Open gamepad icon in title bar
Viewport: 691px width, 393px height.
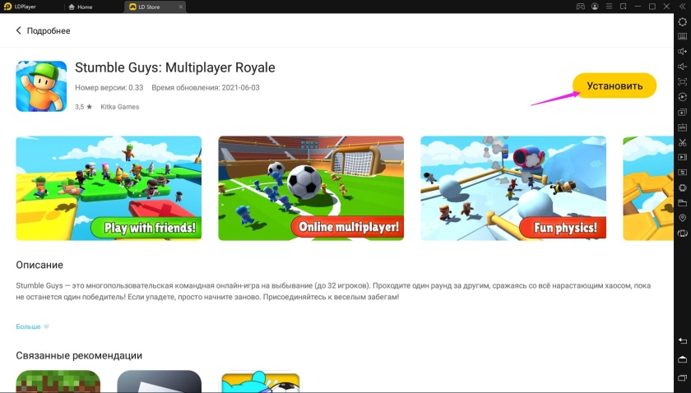point(581,7)
